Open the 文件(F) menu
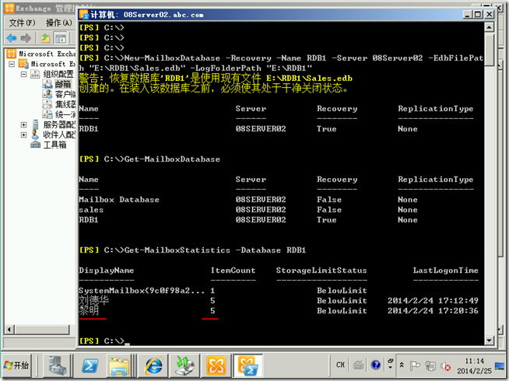The height and width of the screenshot is (381, 509). (22, 23)
